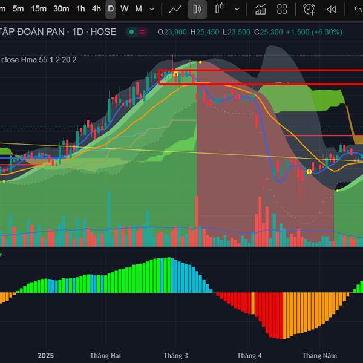Select the monthly M timeframe
This screenshot has width=363, height=363.
(139, 9)
